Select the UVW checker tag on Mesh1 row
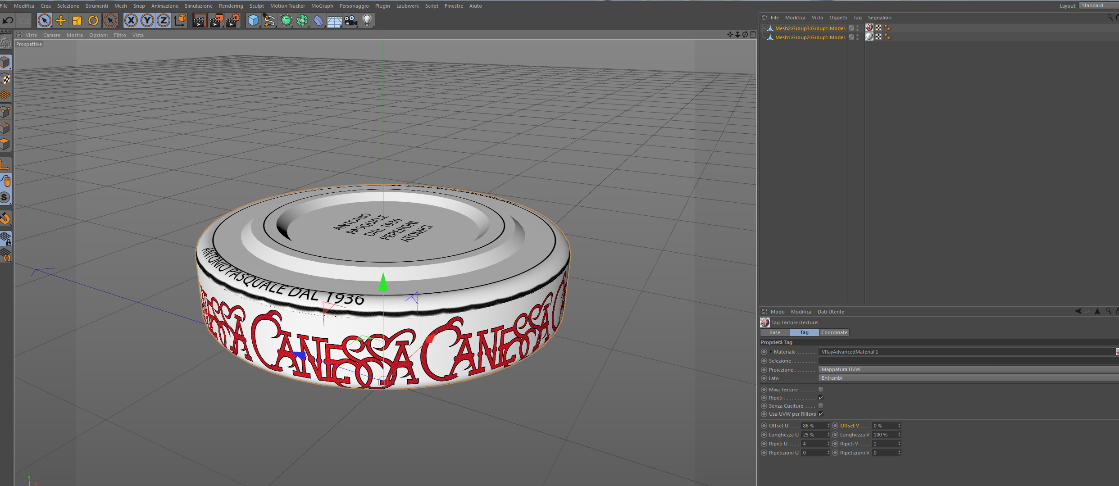 coord(878,37)
